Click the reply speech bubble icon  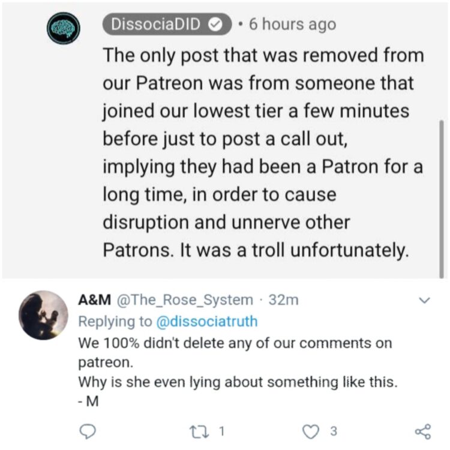(87, 430)
